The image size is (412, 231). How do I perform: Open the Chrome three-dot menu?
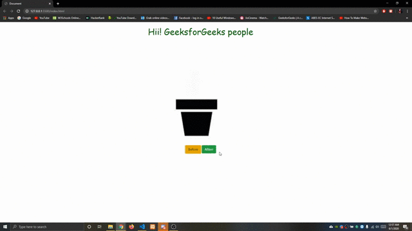407,12
